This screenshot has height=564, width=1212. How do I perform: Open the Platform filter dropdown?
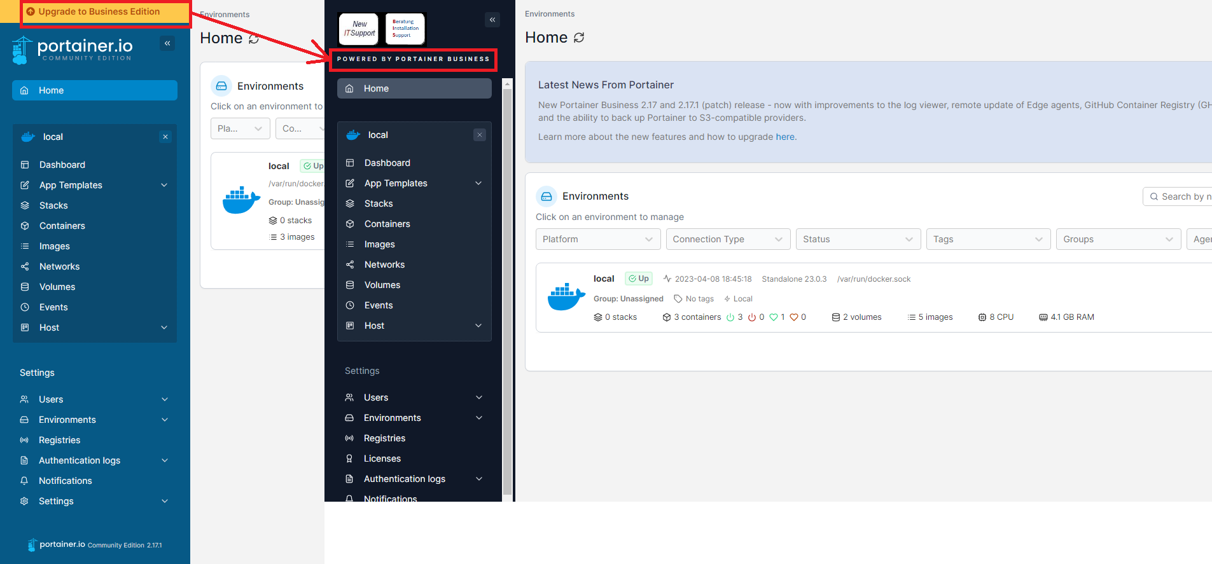(597, 239)
